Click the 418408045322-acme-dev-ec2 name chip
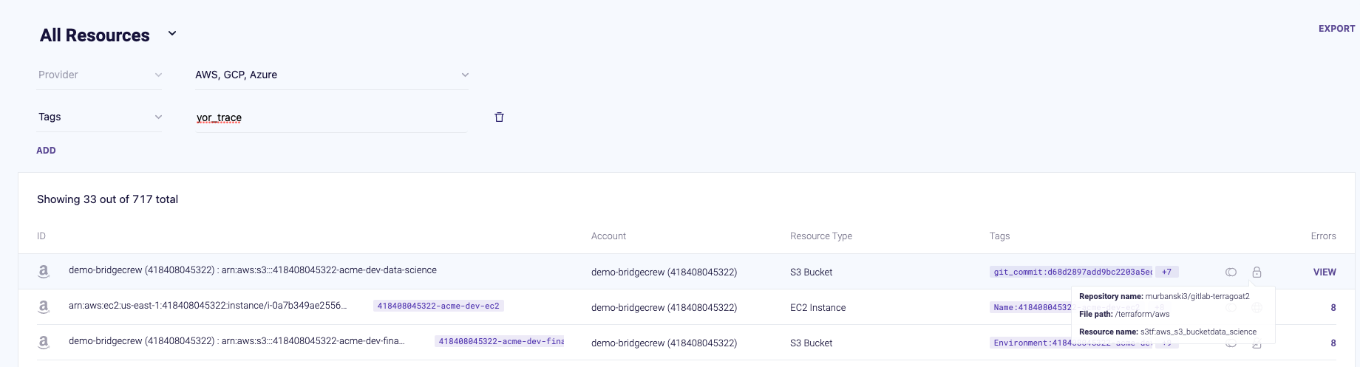1360x367 pixels. tap(438, 306)
